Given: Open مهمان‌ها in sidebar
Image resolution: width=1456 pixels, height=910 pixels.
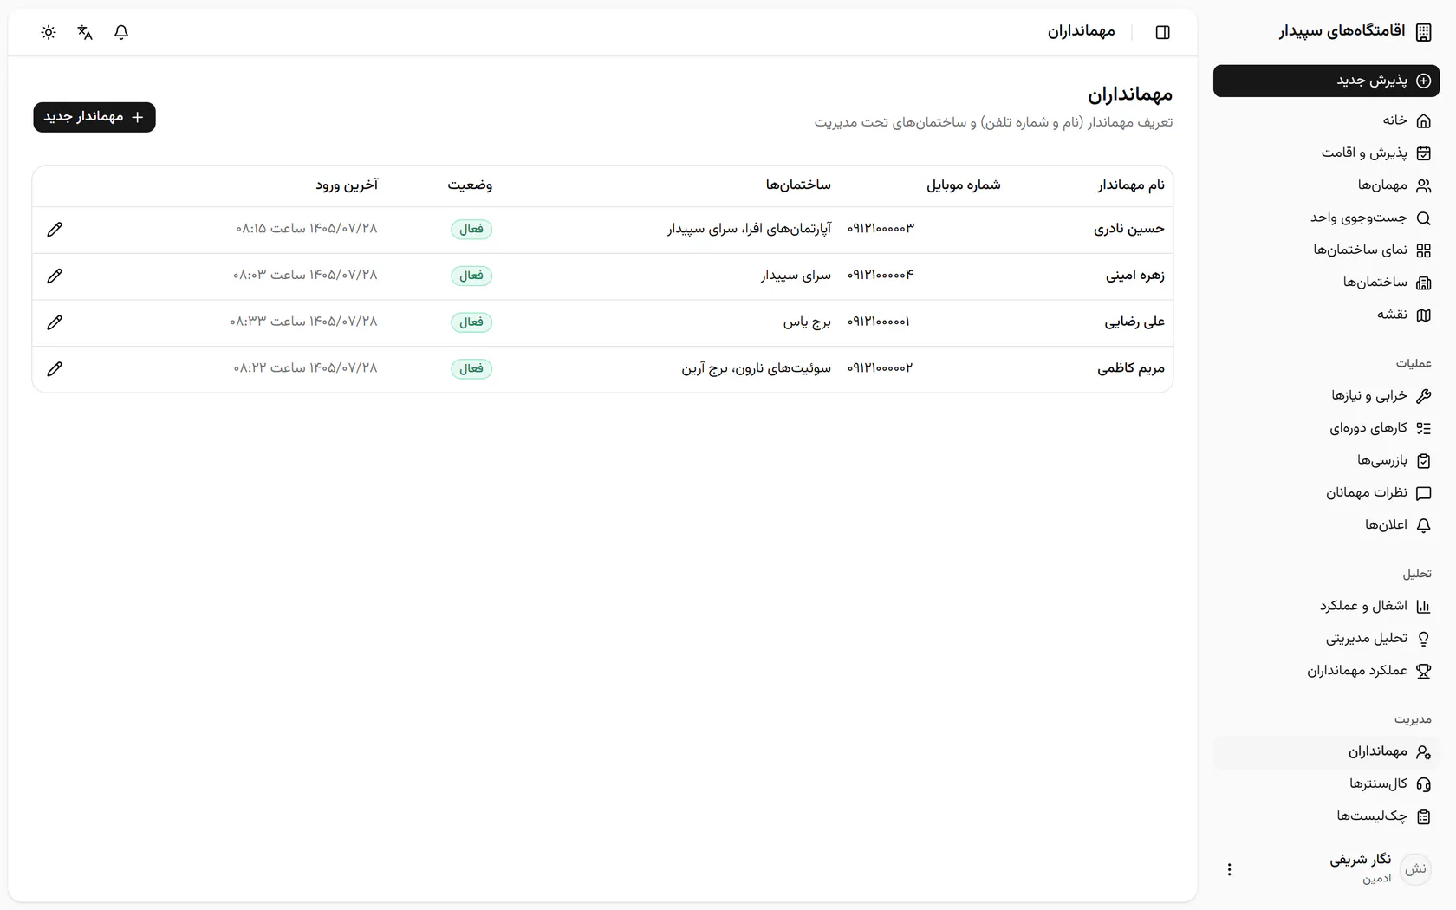Looking at the screenshot, I should coord(1326,185).
